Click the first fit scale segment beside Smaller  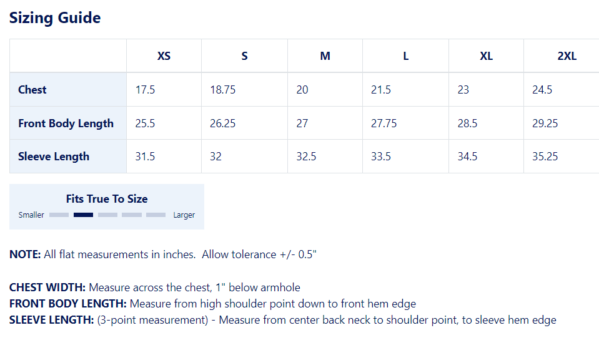point(59,215)
